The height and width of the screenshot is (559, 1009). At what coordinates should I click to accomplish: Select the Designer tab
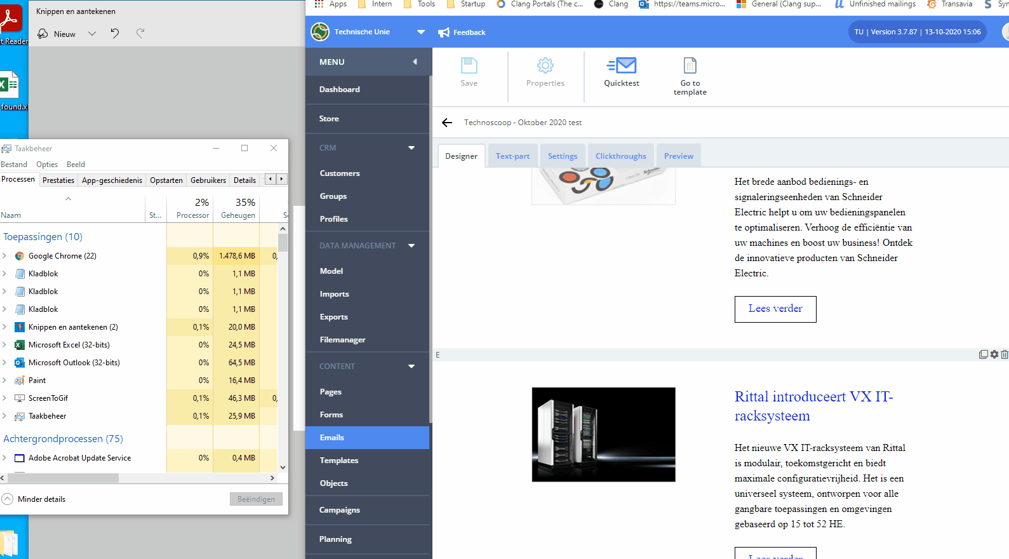(x=461, y=156)
